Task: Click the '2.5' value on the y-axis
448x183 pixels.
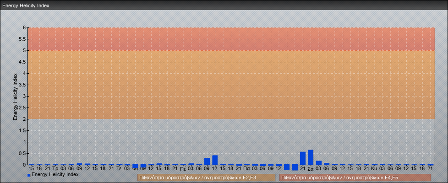Action: point(22,108)
